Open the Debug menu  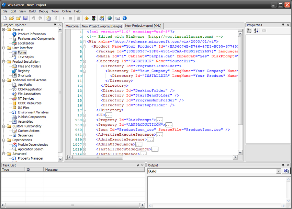click(43, 11)
